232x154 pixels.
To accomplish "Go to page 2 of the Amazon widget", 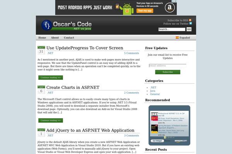I will [x=167, y=137].
